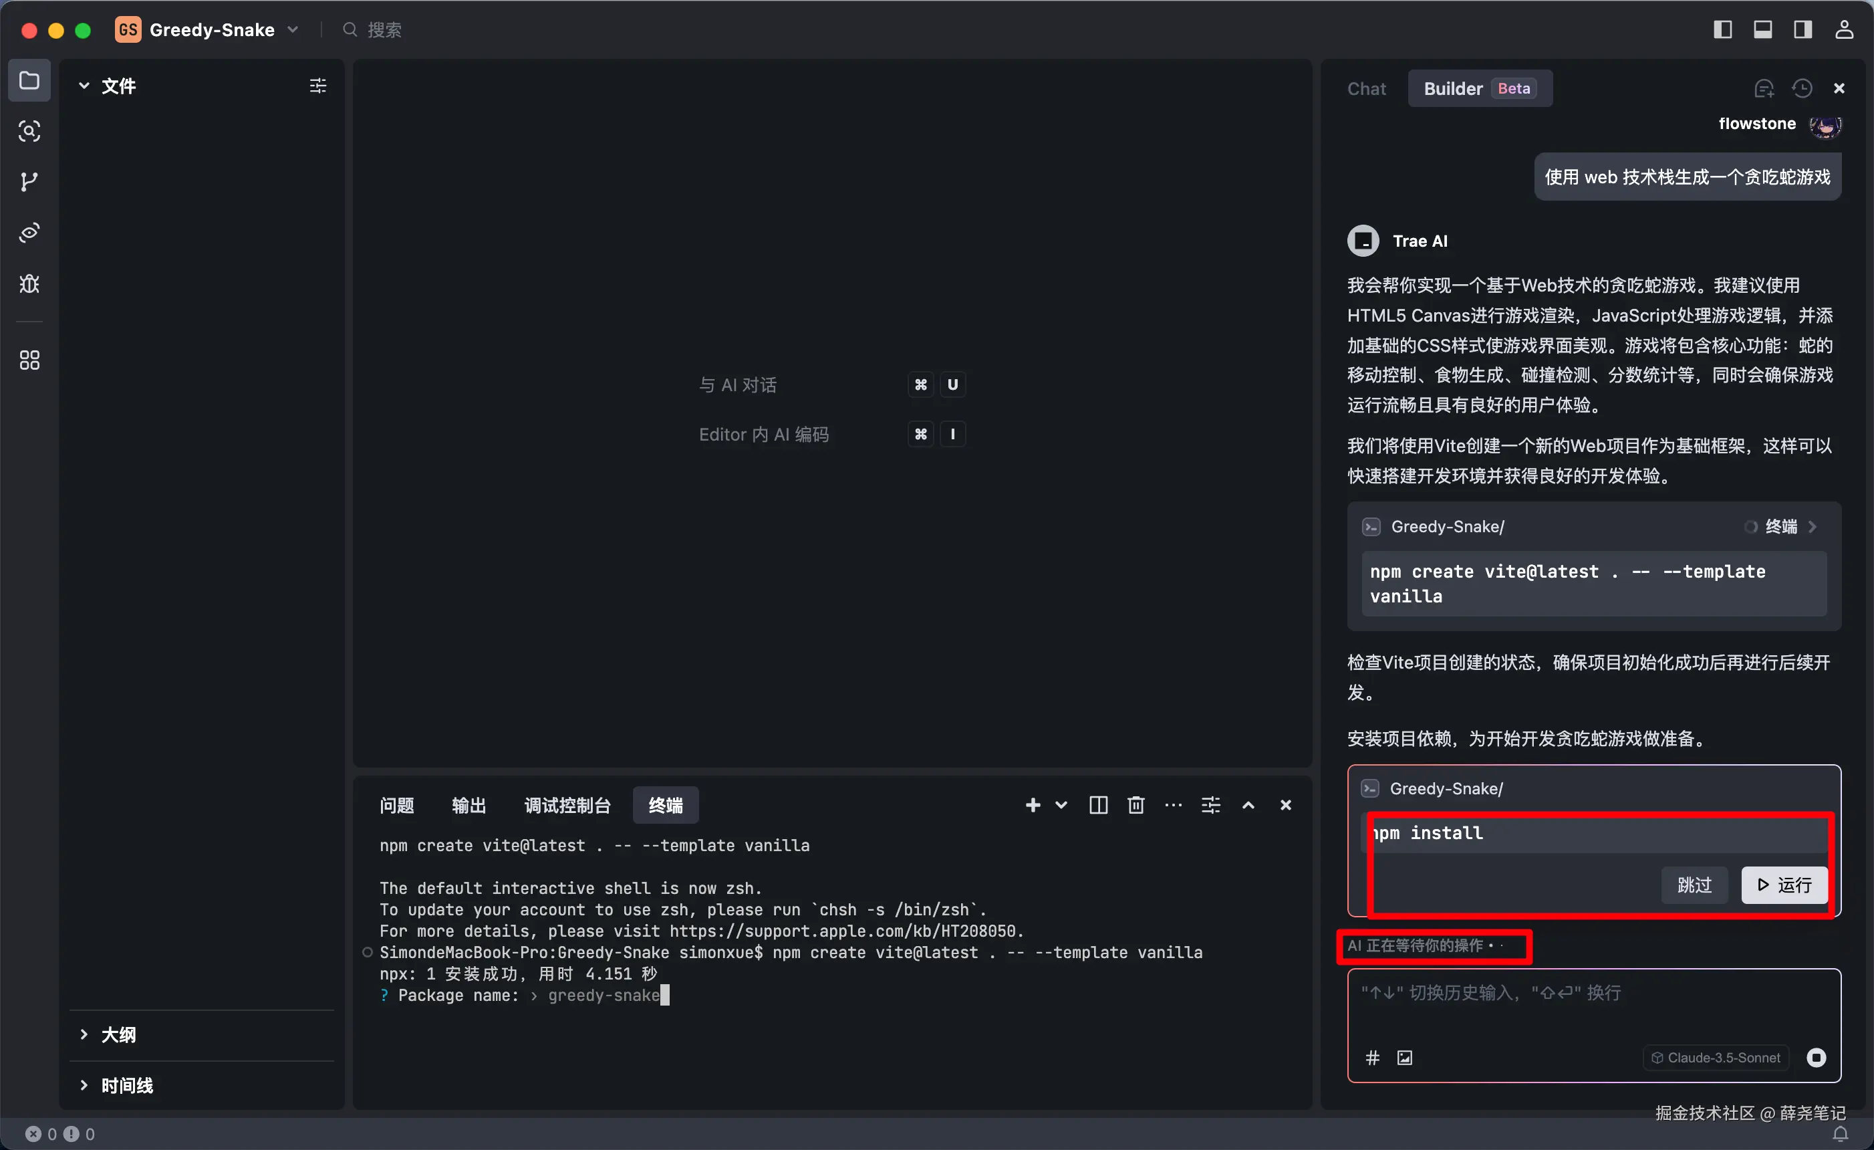Select the hashtag context icon in chat input
1874x1150 pixels.
(1373, 1057)
